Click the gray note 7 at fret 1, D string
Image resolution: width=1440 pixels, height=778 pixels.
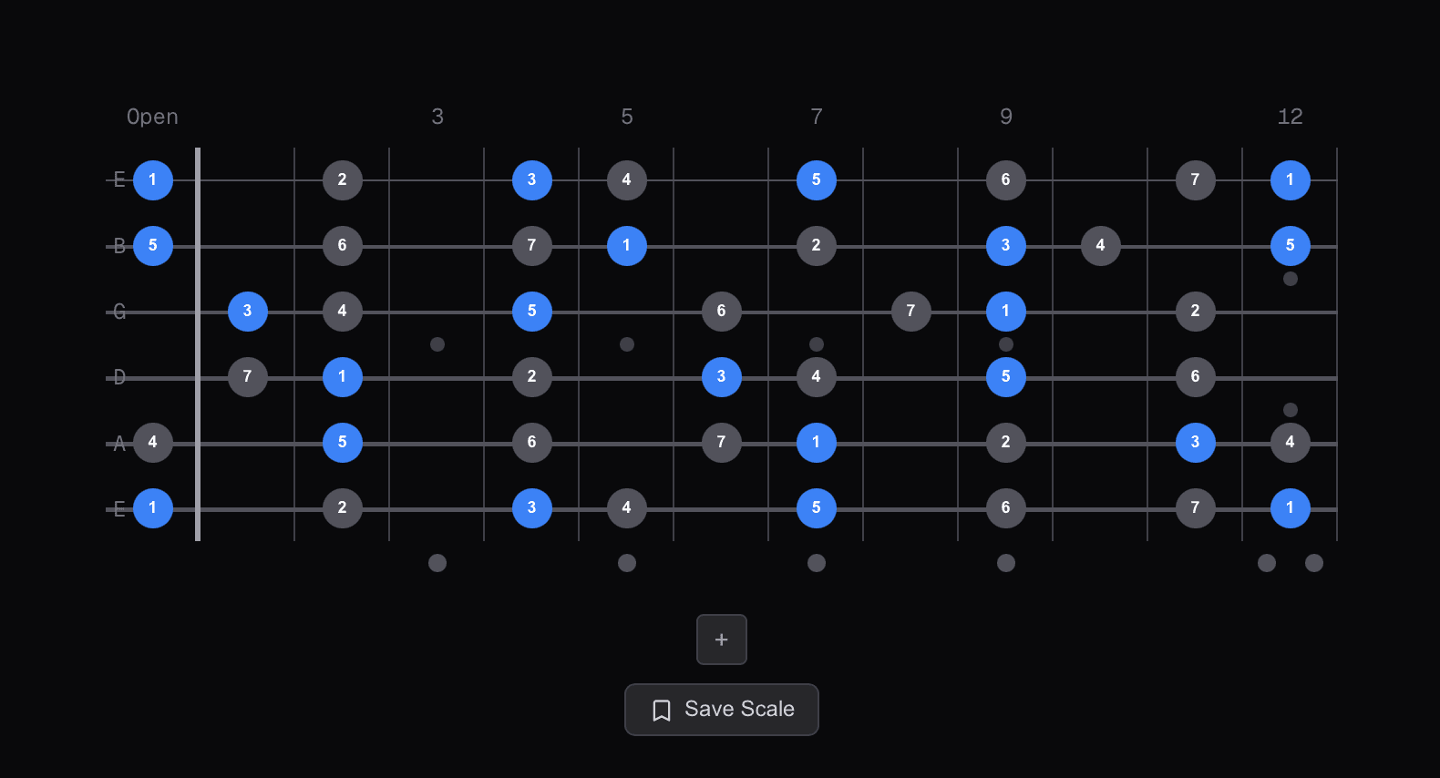(248, 376)
